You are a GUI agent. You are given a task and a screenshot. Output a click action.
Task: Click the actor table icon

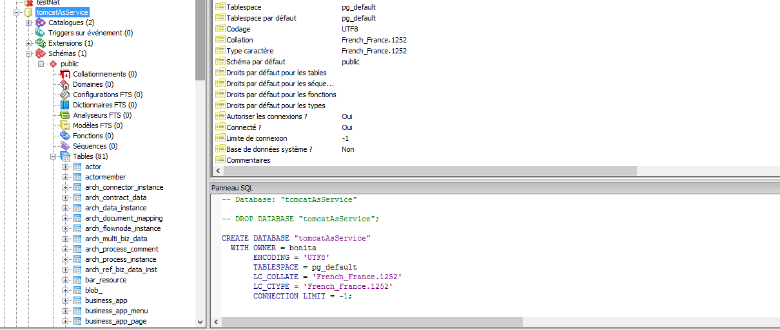tap(77, 167)
